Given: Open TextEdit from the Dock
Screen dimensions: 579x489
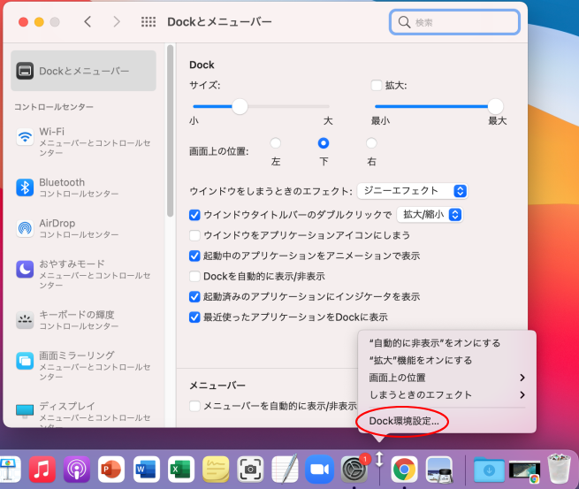Looking at the screenshot, I should pos(285,469).
